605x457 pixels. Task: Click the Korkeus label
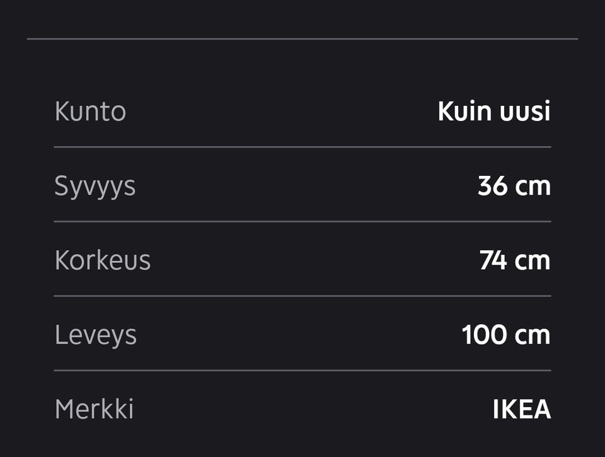click(103, 260)
